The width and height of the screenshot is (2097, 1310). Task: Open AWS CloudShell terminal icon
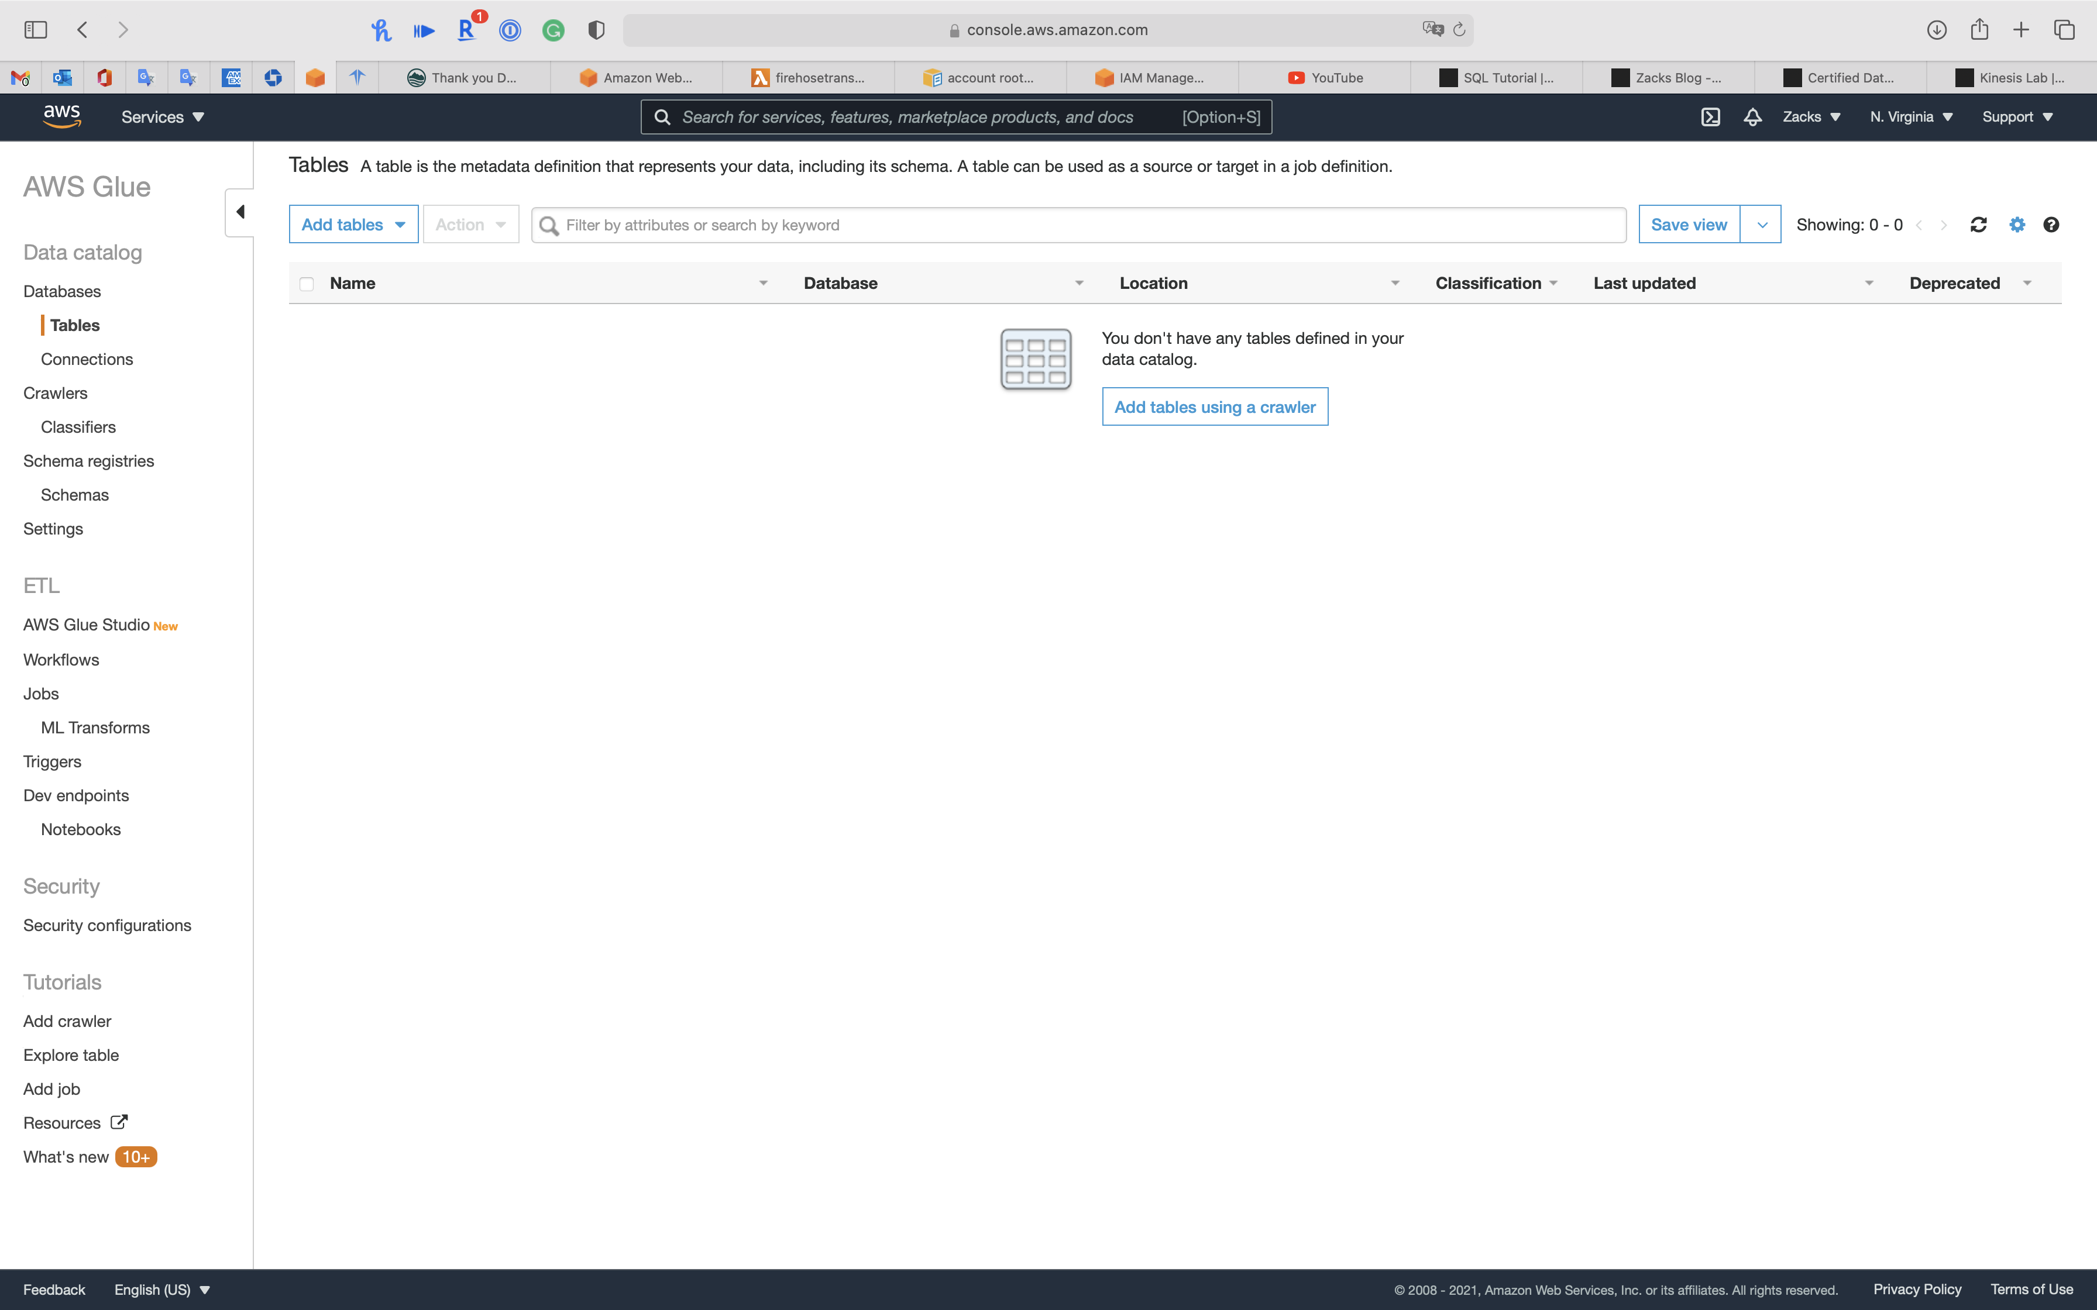(x=1710, y=117)
